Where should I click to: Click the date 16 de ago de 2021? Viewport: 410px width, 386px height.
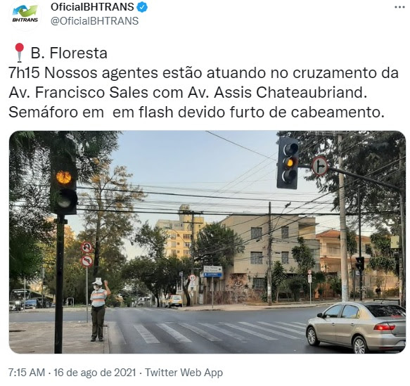coord(95,373)
